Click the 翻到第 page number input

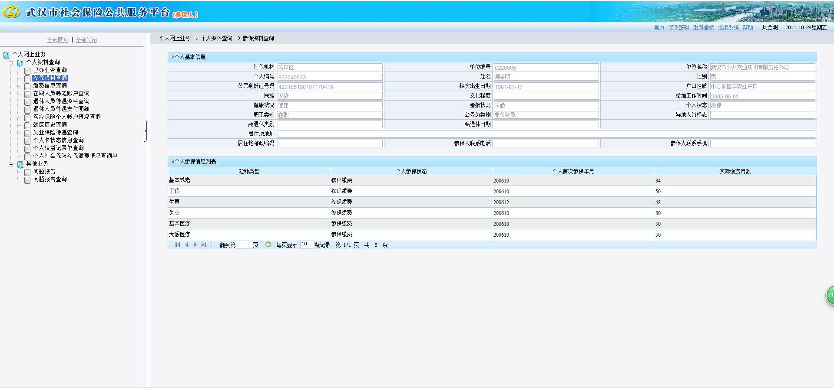(x=244, y=245)
